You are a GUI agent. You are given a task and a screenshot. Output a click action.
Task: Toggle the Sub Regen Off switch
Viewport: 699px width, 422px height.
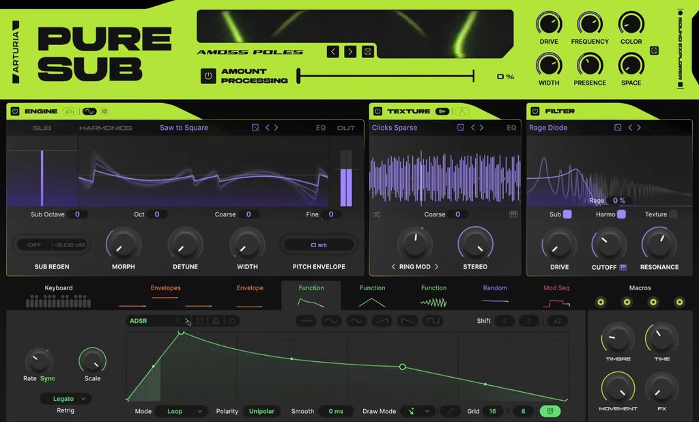pyautogui.click(x=34, y=245)
